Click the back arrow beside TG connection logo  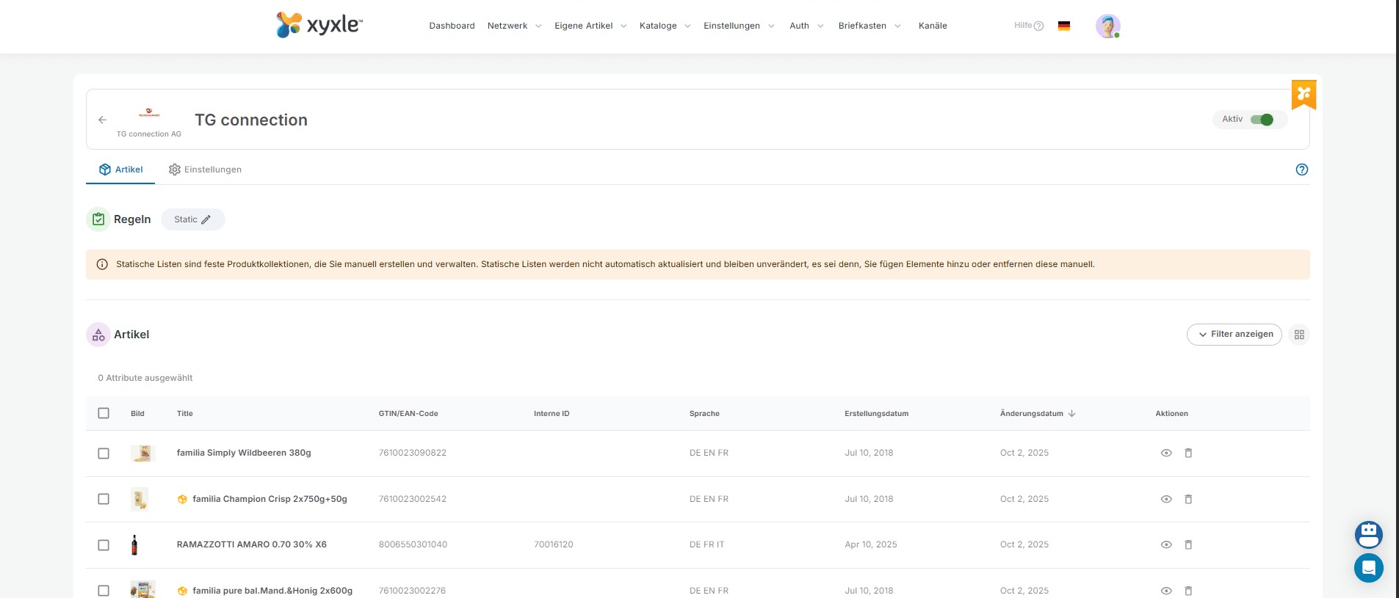tap(103, 120)
